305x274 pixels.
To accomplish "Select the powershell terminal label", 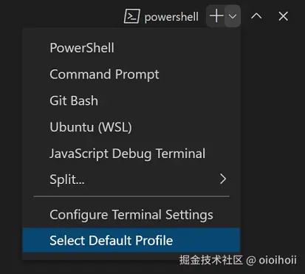I will click(171, 17).
